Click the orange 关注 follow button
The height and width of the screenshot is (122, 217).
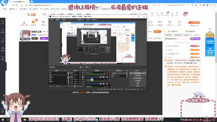pos(157,32)
